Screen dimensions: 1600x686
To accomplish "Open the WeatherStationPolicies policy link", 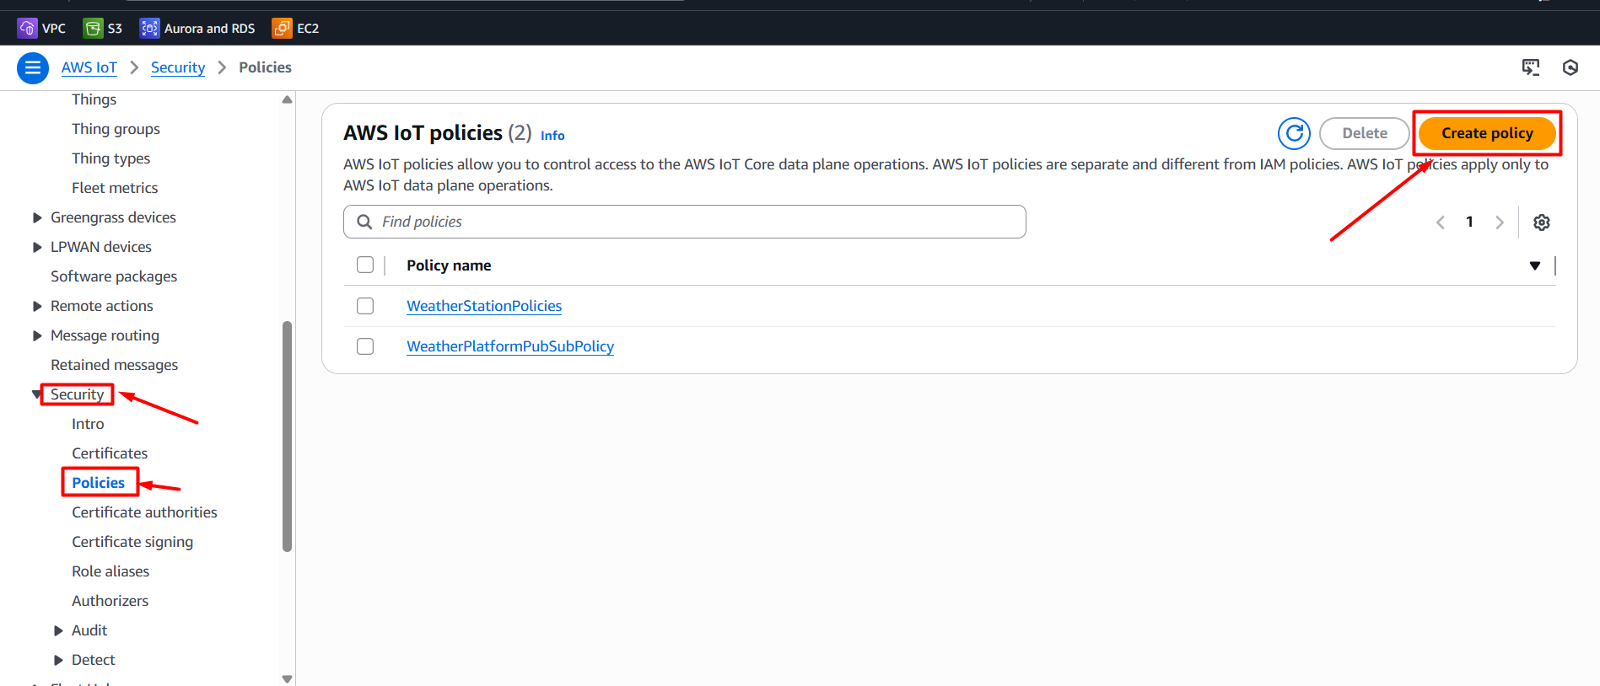I will tap(484, 306).
